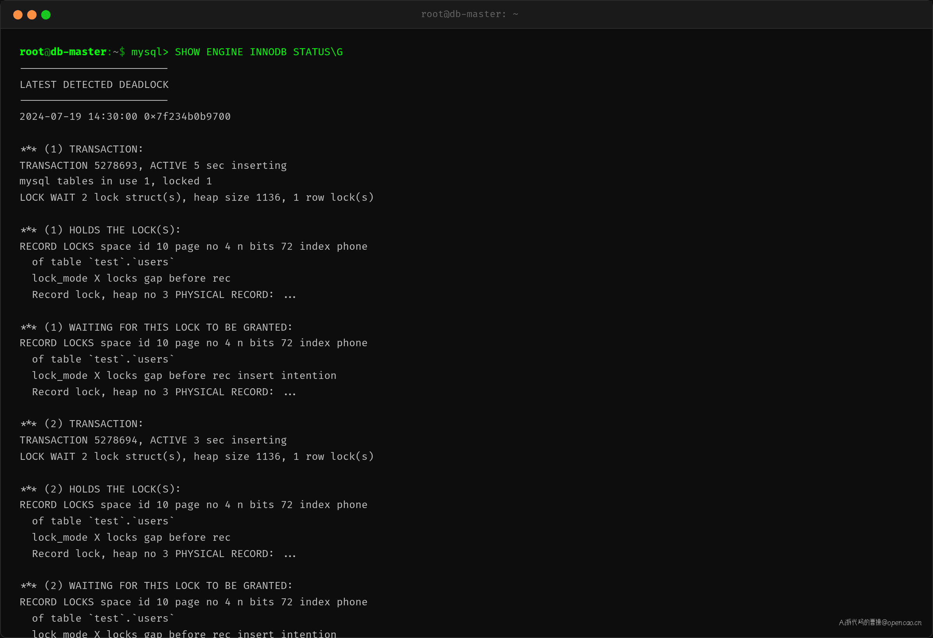Click the first insert intention lock_mode line

[184, 376]
